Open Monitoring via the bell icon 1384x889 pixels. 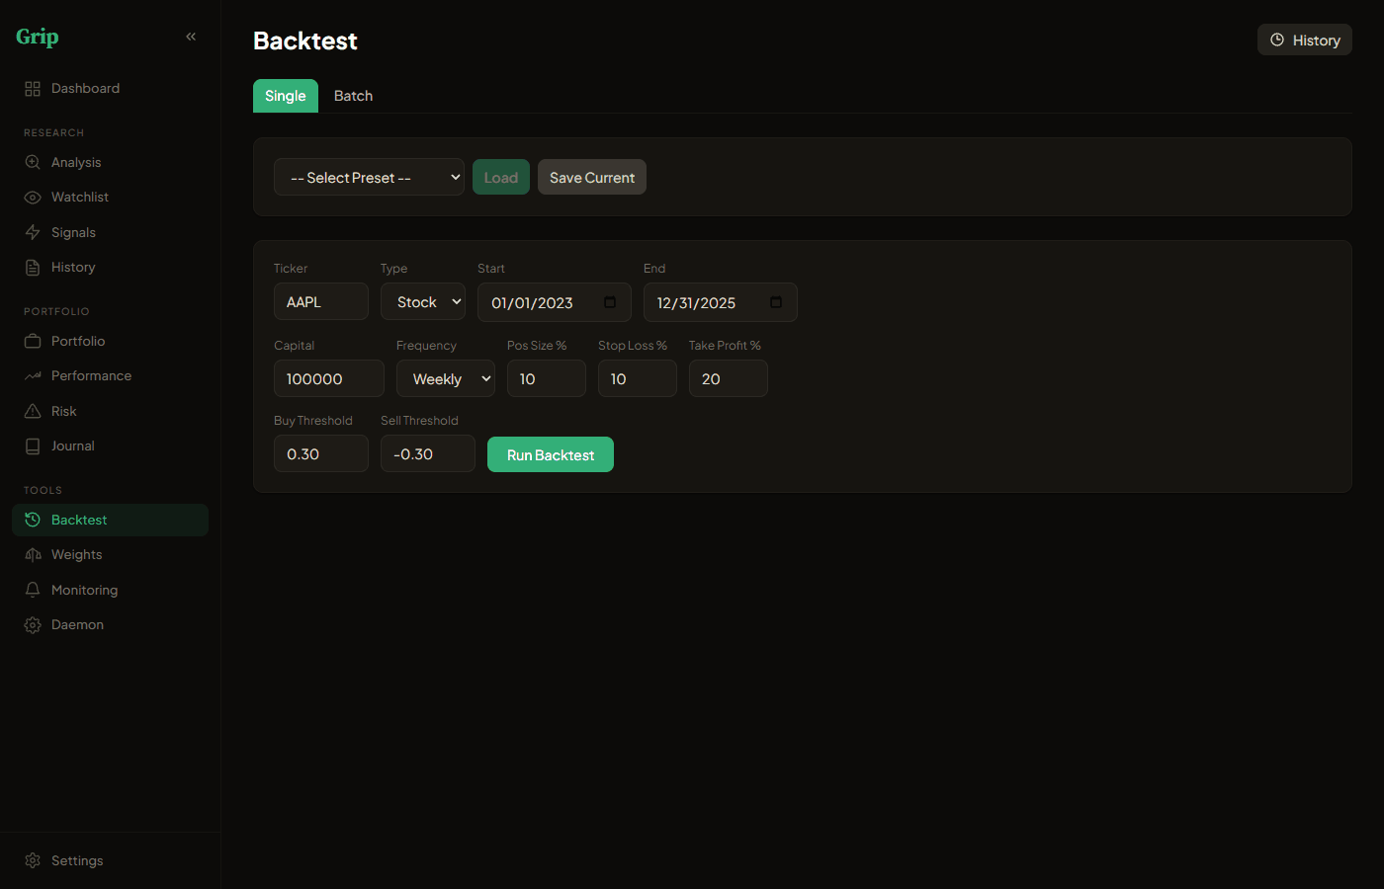point(32,590)
